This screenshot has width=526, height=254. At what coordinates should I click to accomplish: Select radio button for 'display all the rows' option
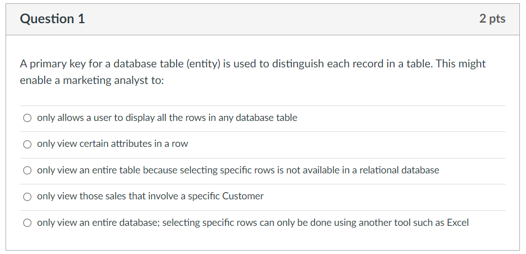point(27,118)
